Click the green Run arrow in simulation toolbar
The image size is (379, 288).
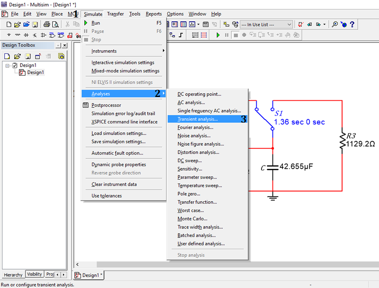218,35
